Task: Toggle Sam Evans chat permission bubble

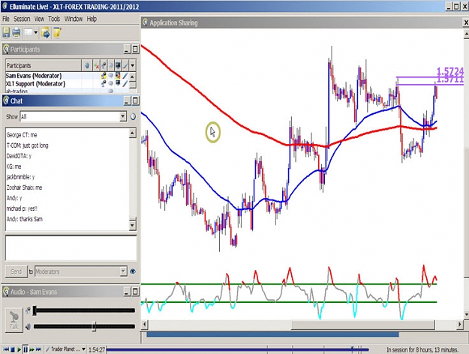Action: tap(110, 76)
